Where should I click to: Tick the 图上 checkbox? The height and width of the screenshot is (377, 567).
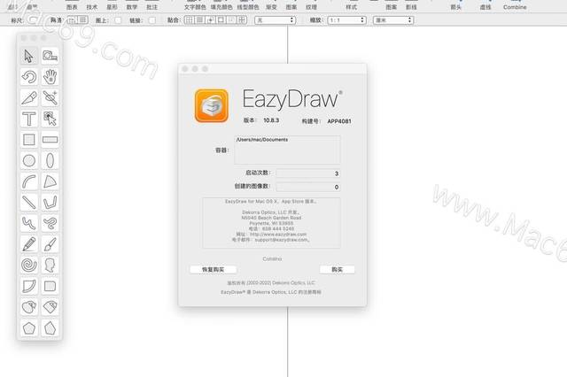click(x=118, y=20)
